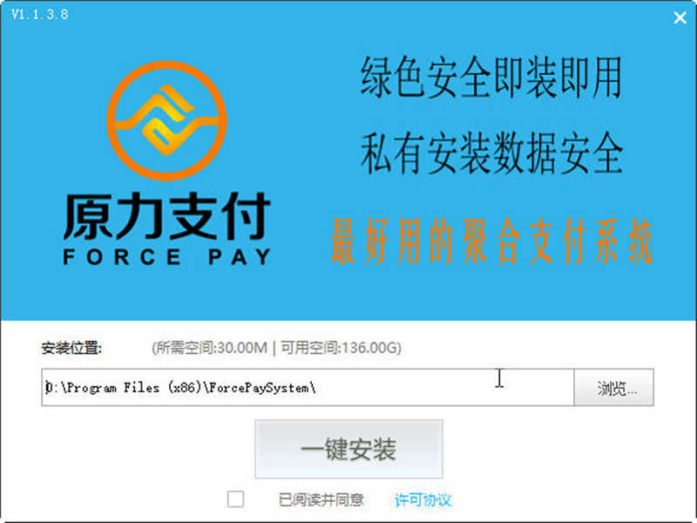Click the 私有安装数据安全 slogan
Viewport: 697px width, 523px height.
491,153
